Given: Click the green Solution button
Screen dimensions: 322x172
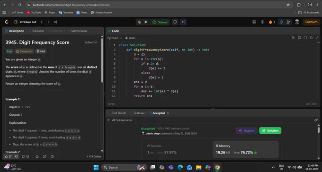Looking at the screenshot, I should click(x=270, y=130).
